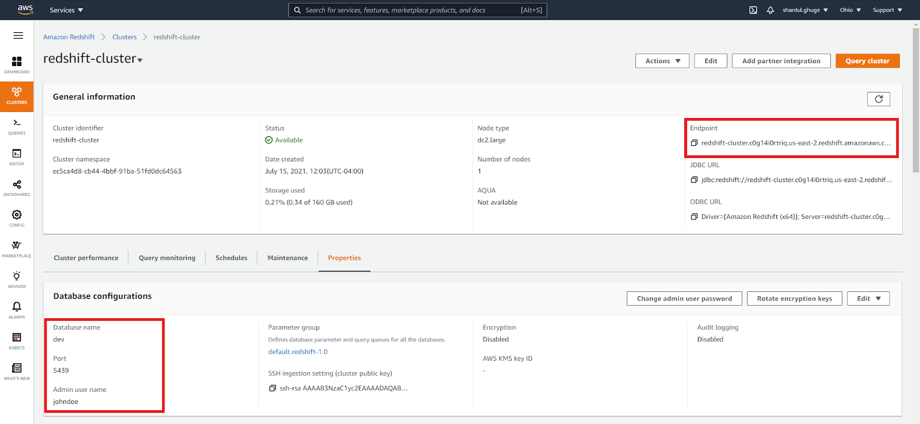Expand the Actions dropdown
The image size is (920, 424).
point(662,61)
